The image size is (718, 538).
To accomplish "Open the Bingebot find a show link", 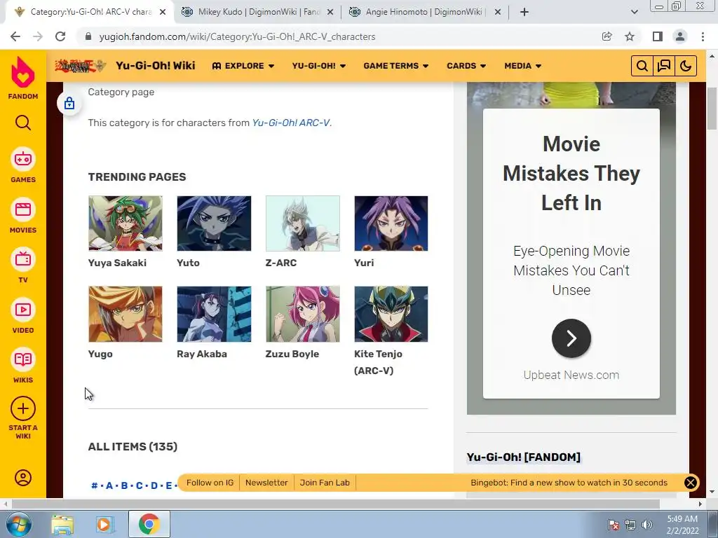I will (x=569, y=483).
